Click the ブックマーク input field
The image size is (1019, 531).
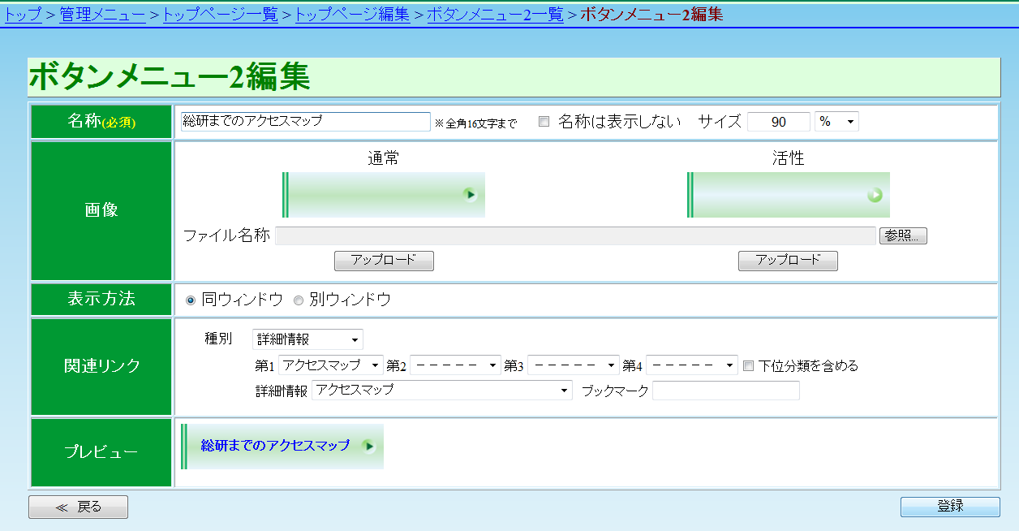(x=726, y=391)
